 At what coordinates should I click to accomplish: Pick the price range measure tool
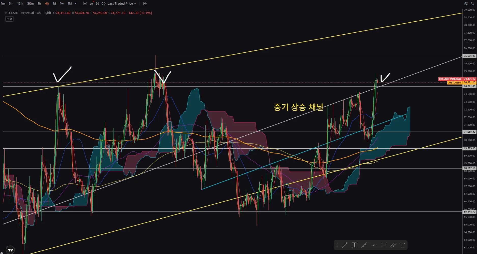[354, 245]
